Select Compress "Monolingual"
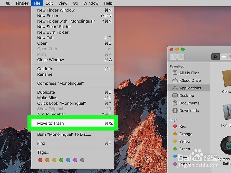Screen dimensions: 231x173 click(x=72, y=83)
